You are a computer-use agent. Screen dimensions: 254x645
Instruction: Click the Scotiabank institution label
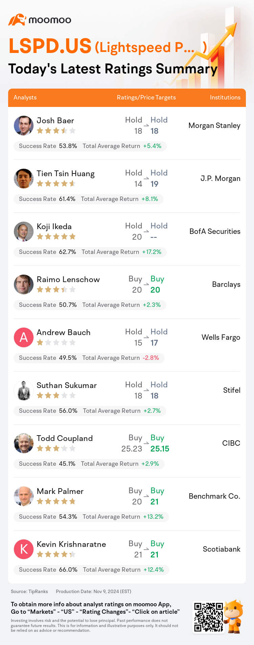coord(221,549)
